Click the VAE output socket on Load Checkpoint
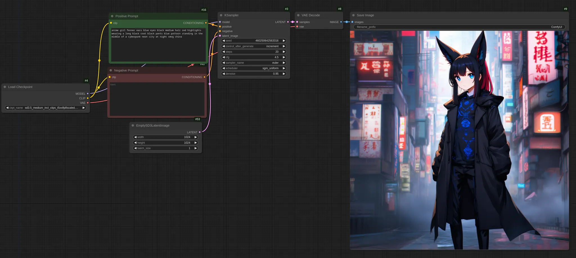 pos(88,103)
